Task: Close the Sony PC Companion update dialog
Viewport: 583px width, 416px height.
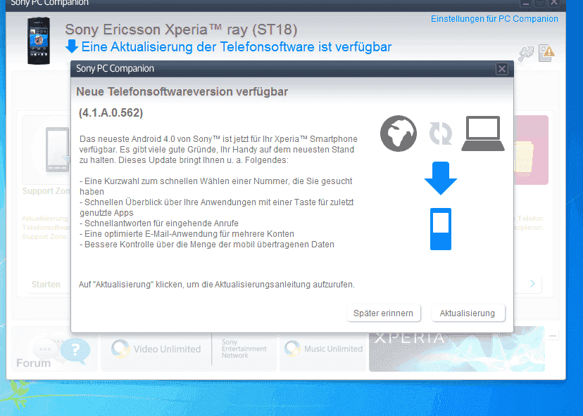Action: pos(502,69)
